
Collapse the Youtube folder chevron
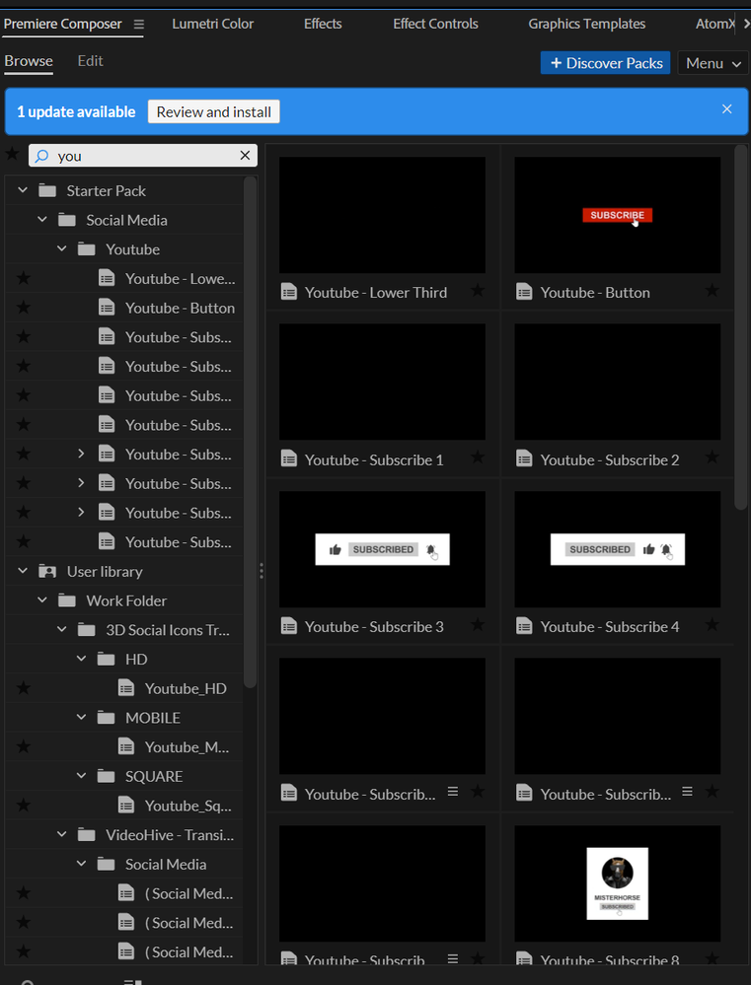pos(61,248)
